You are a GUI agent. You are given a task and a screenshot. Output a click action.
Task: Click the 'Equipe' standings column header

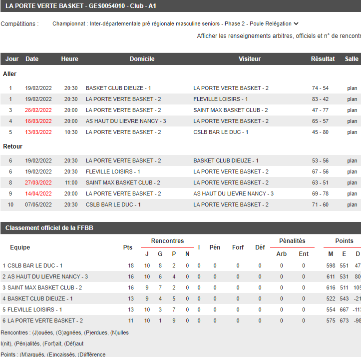[x=20, y=247]
